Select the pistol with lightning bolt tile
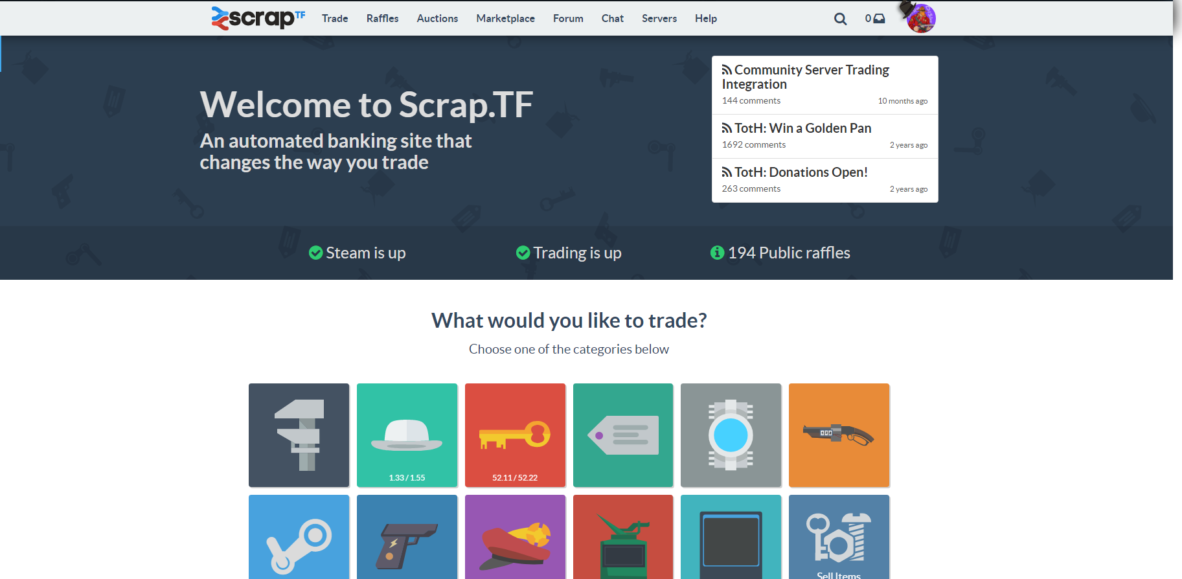Image resolution: width=1182 pixels, height=579 pixels. pos(407,537)
